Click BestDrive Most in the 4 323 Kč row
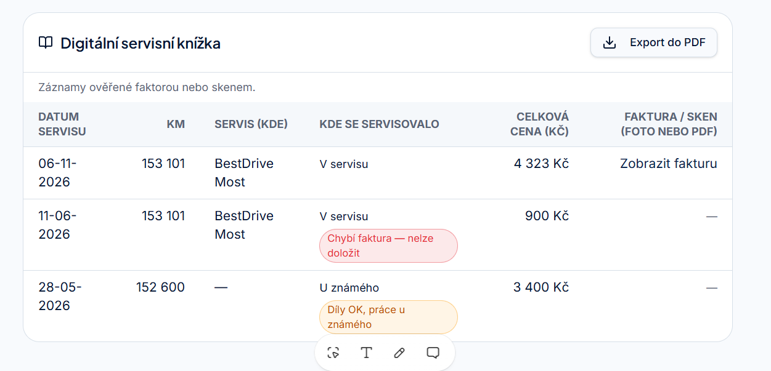The image size is (771, 371). pos(244,173)
